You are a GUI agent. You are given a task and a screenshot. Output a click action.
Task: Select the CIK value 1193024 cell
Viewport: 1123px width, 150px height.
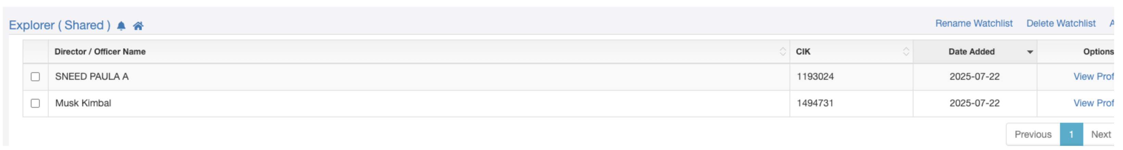[x=851, y=77]
